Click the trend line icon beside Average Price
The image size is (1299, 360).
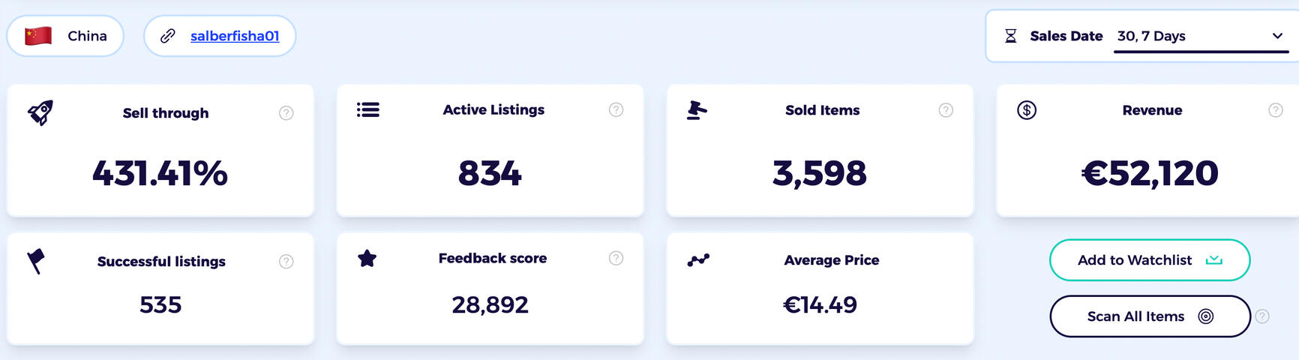pos(698,260)
